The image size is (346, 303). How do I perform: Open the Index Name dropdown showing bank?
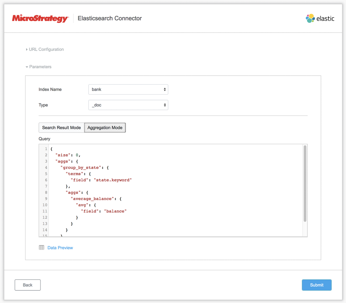(x=128, y=89)
